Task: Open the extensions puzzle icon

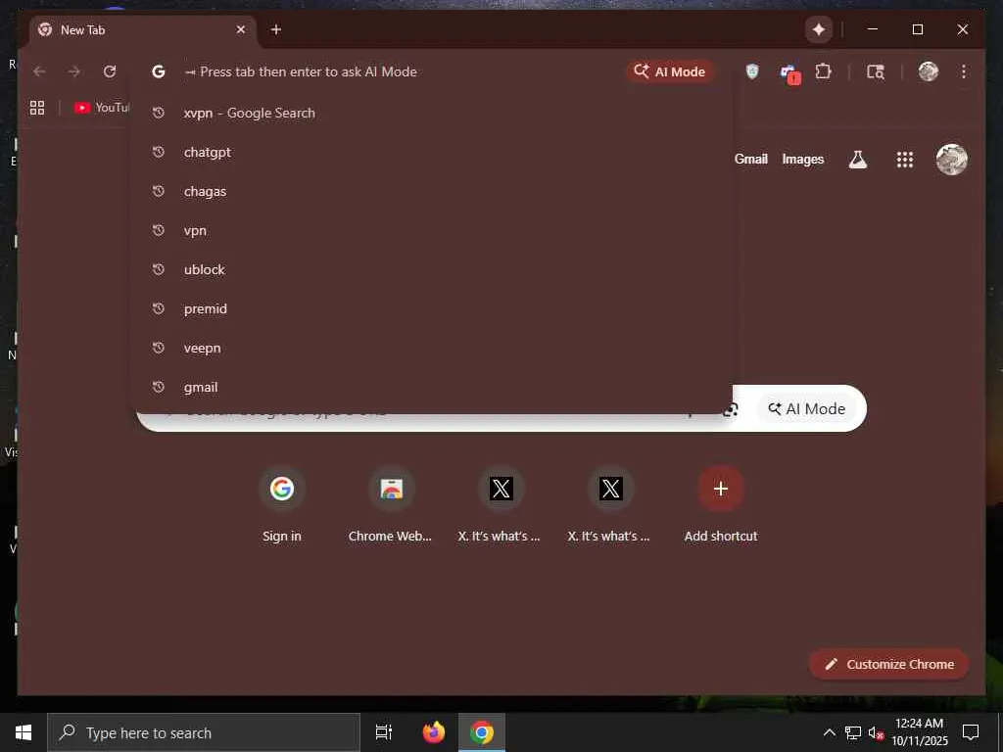Action: tap(823, 71)
